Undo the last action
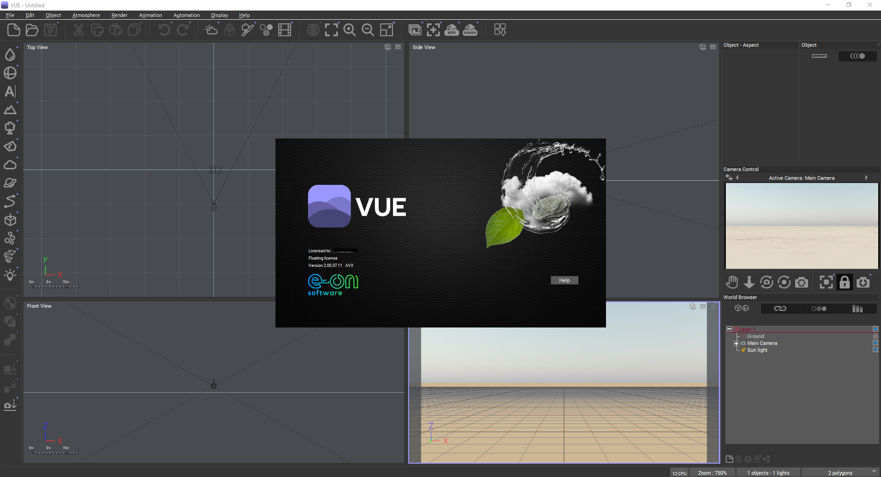 [164, 30]
